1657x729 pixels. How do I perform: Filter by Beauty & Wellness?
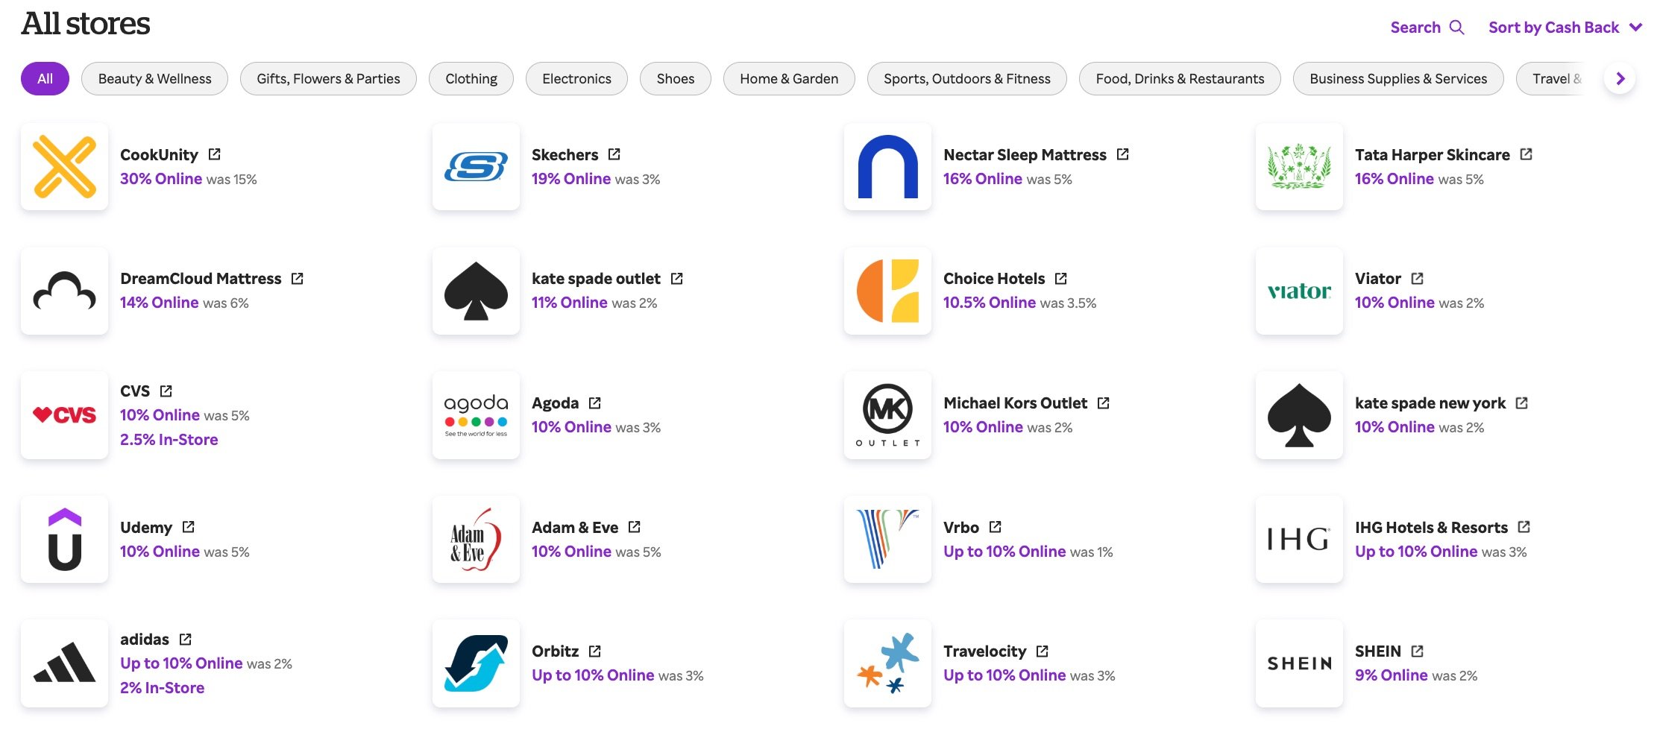click(154, 78)
